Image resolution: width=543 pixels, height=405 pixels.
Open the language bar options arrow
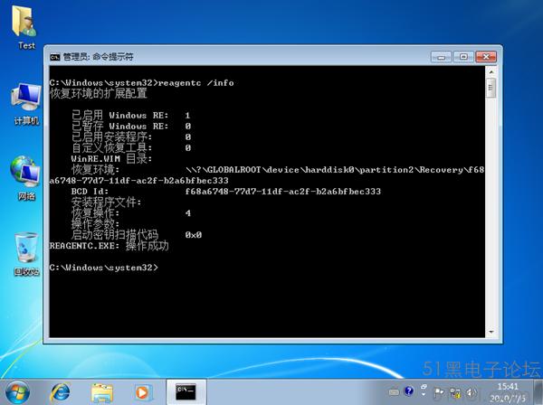[x=424, y=394]
